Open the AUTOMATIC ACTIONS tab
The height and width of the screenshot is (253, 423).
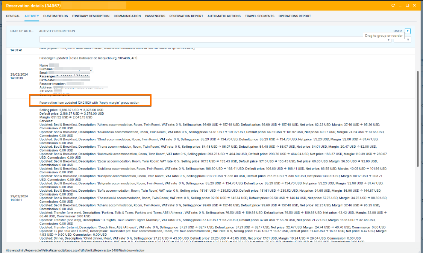coord(224,16)
